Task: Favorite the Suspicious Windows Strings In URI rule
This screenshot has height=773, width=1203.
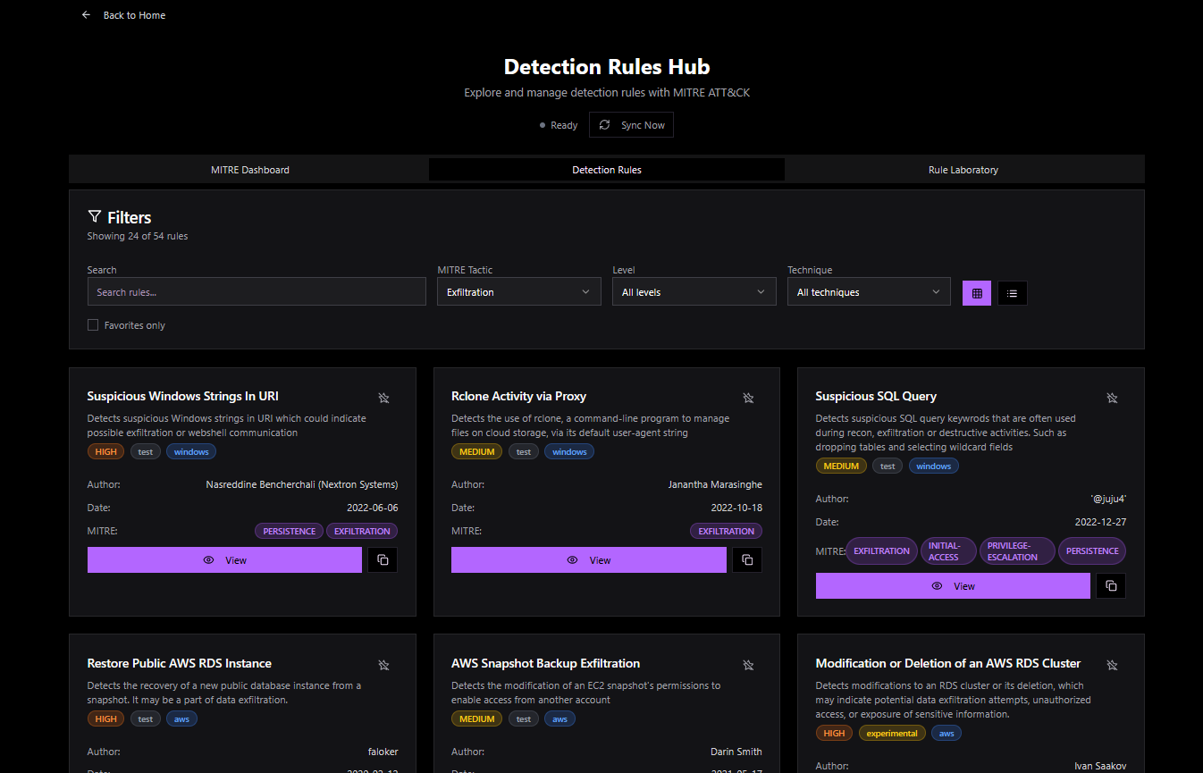Action: [x=383, y=398]
